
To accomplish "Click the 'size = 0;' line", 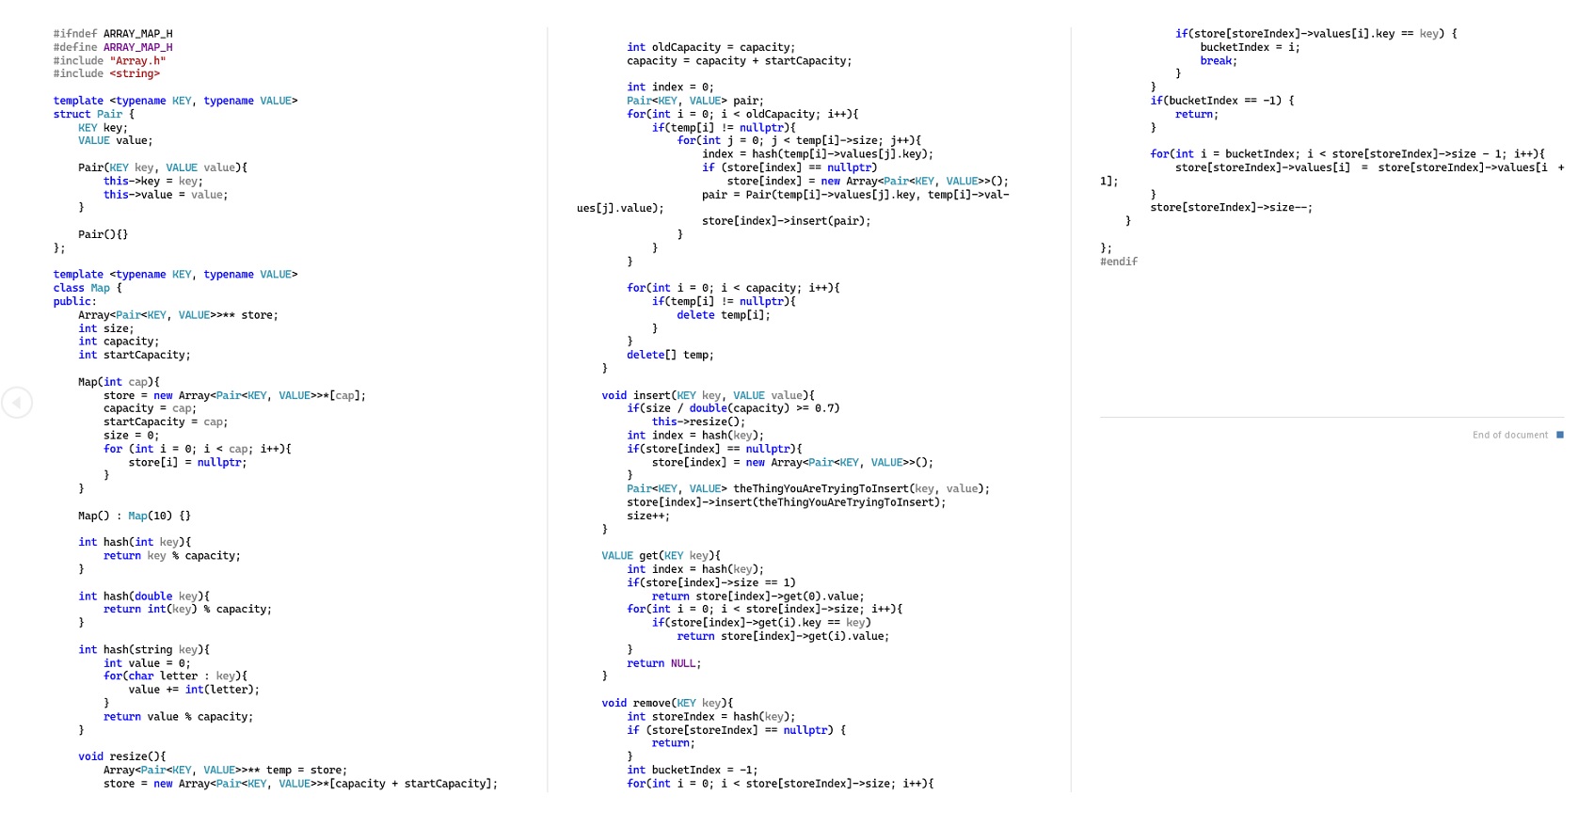I will [x=131, y=436].
